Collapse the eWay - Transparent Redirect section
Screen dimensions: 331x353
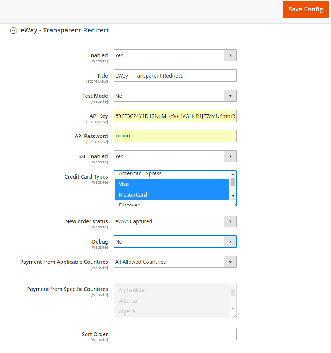click(x=14, y=30)
